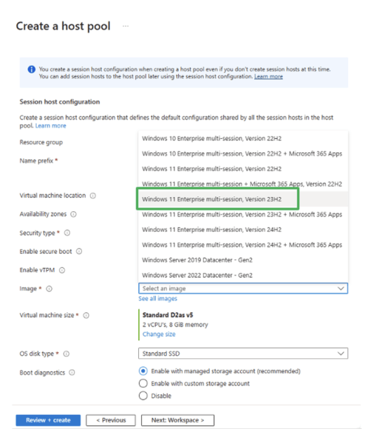Click the 2 vCPU's, 8 GiB memory text

click(175, 325)
